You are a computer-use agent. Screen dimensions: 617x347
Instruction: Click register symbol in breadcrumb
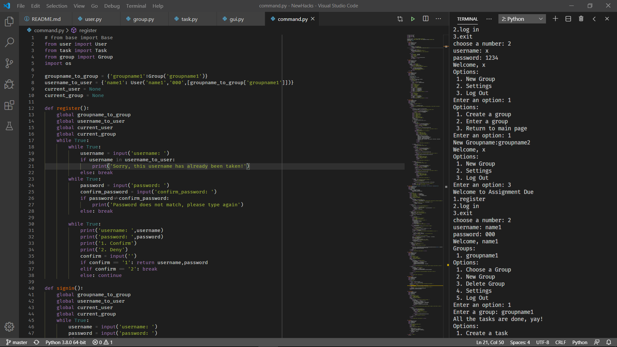pos(88,30)
